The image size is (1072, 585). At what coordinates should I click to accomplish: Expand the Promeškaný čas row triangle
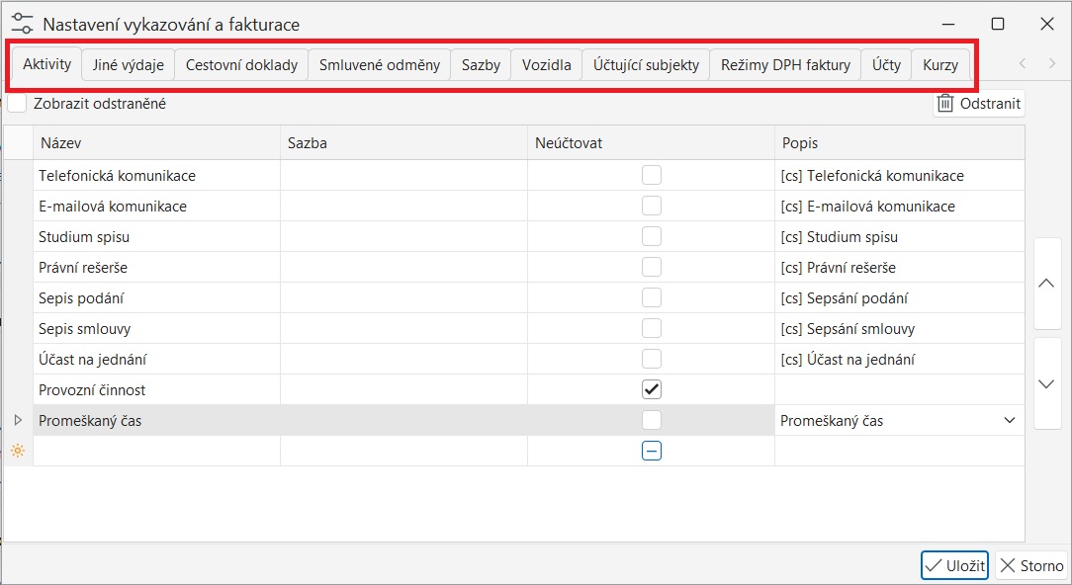tap(17, 420)
